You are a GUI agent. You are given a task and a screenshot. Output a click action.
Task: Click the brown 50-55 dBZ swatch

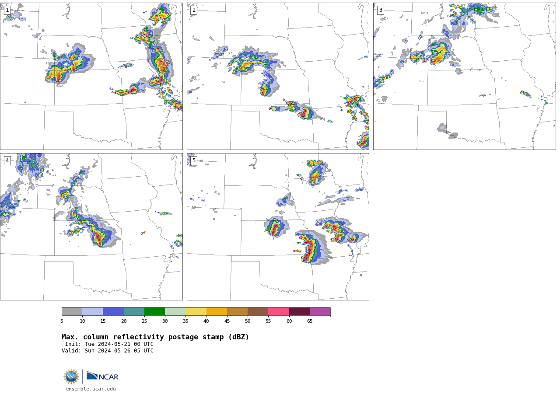(258, 312)
